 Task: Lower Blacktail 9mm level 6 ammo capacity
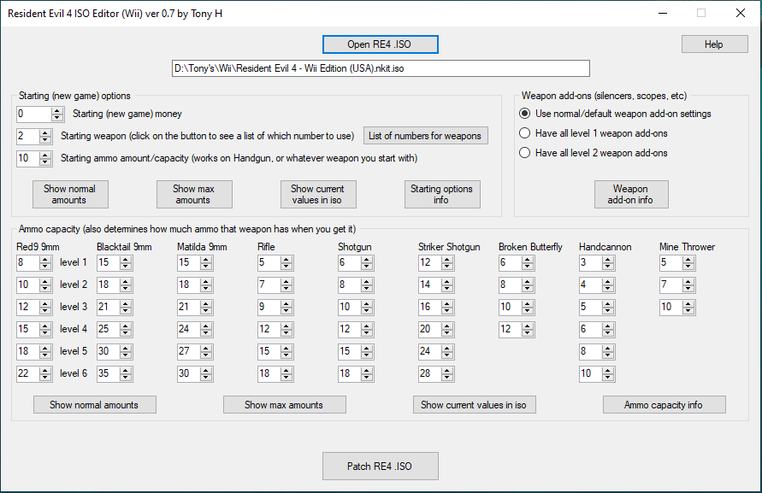click(x=126, y=377)
